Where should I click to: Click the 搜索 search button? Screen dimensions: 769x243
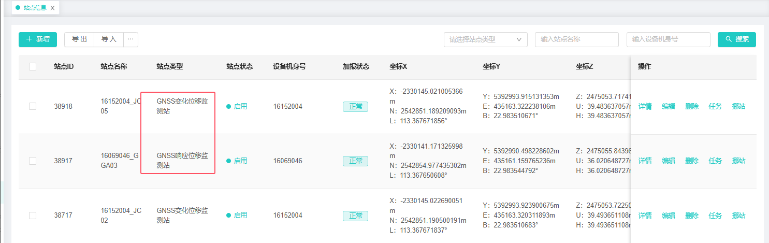(x=736, y=39)
